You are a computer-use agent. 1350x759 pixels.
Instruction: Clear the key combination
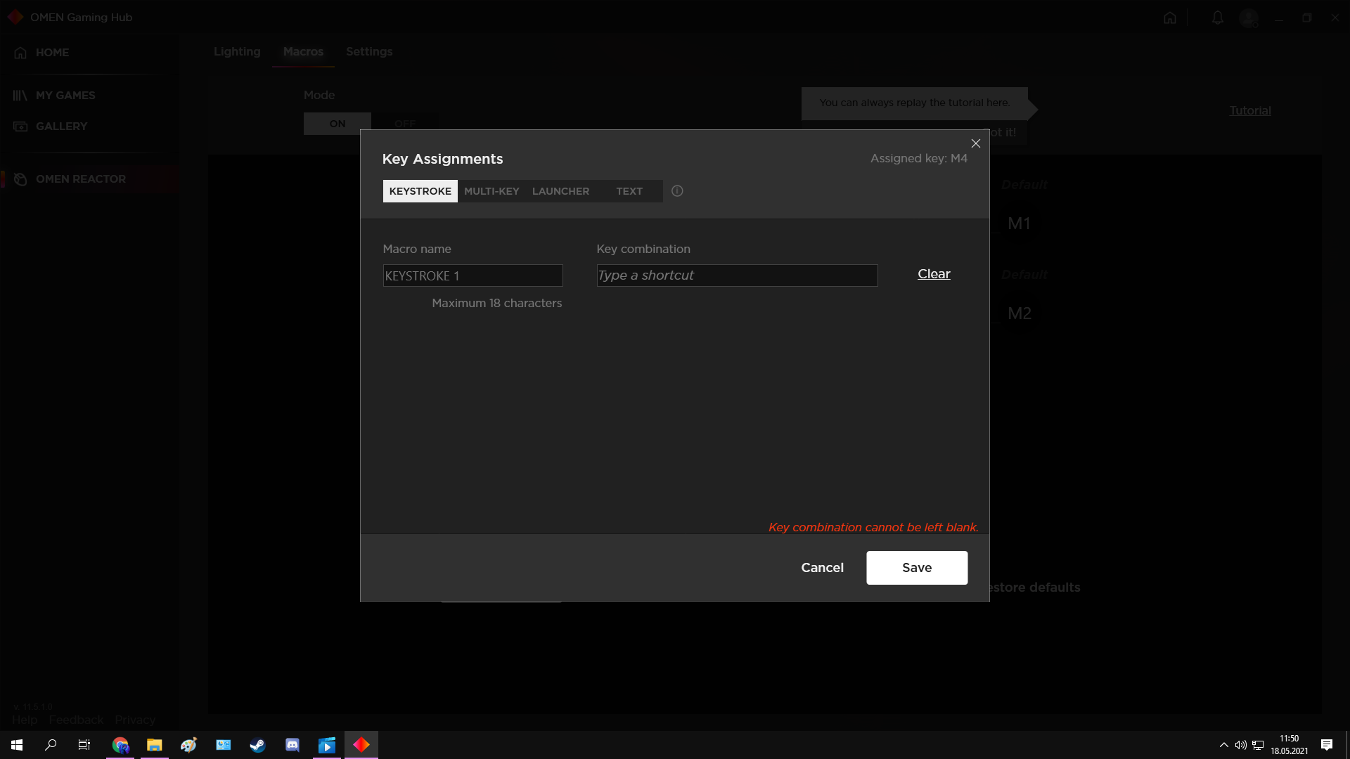click(934, 274)
